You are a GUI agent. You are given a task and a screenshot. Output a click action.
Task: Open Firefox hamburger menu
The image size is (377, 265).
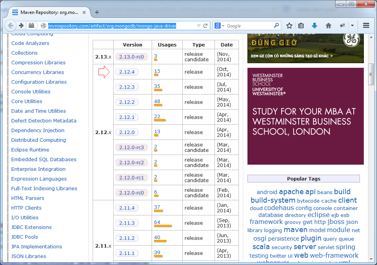[366, 26]
